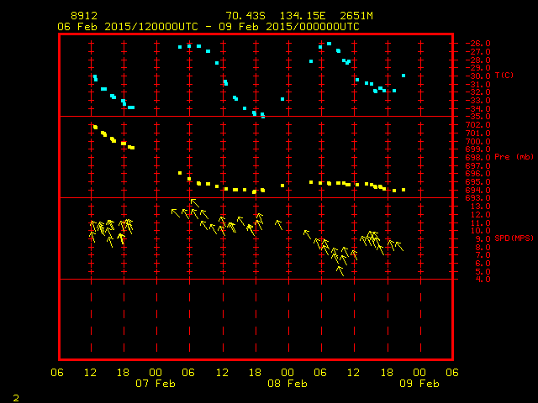Screen dimensions: 538x403
Task: Click the 09 Feb date label
Action: point(419,383)
